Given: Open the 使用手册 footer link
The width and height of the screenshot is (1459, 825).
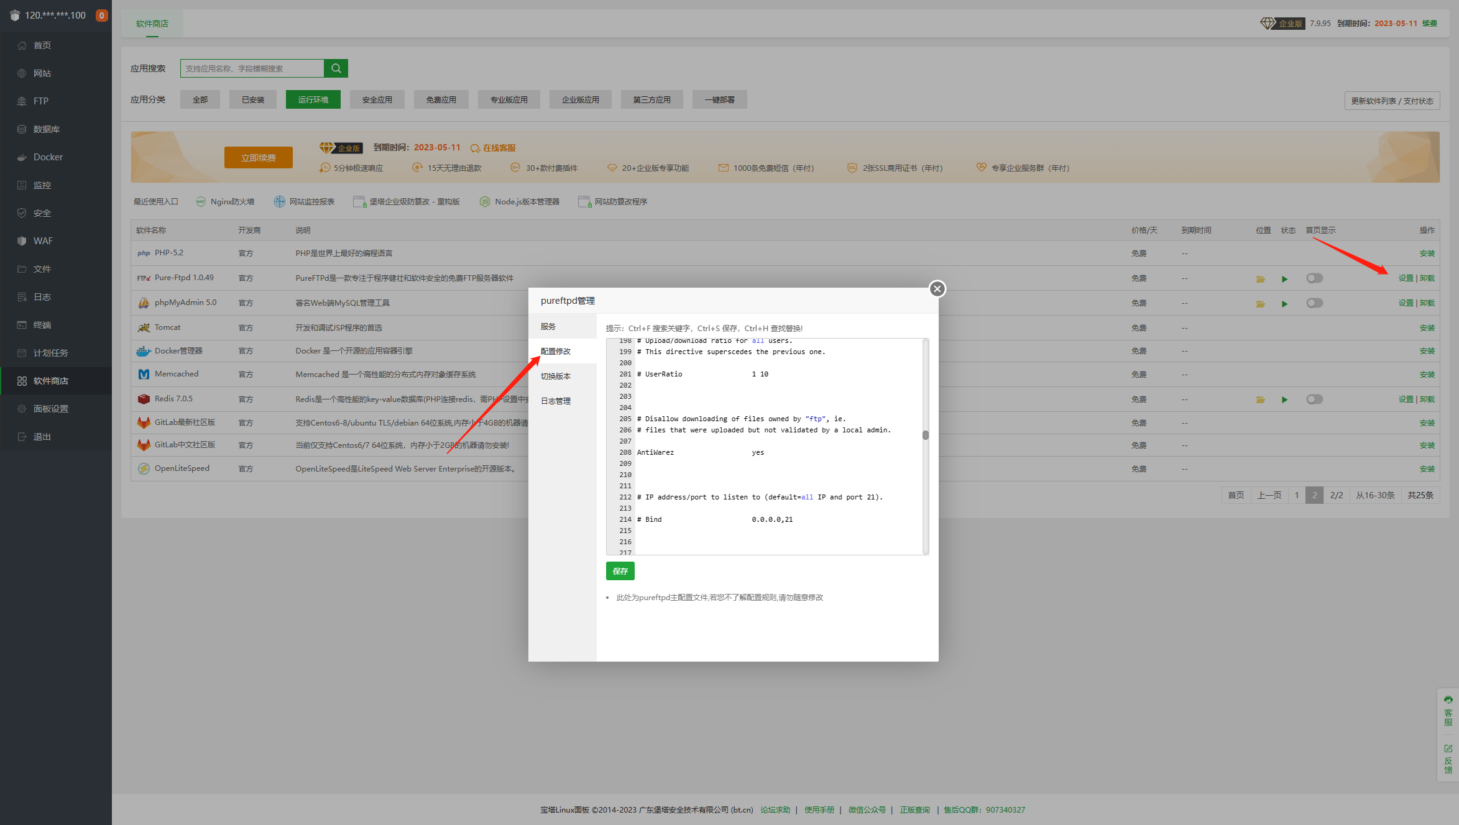Looking at the screenshot, I should [819, 809].
